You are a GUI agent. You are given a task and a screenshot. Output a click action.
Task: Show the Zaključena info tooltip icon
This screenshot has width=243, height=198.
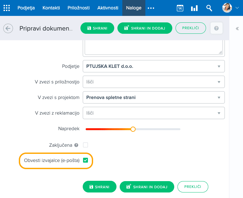pos(76,145)
